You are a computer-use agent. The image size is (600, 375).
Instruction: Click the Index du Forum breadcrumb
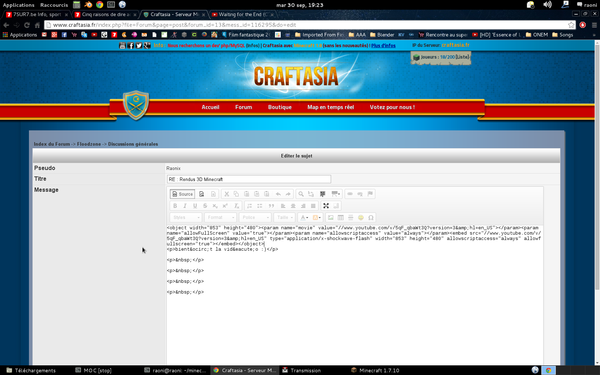click(x=52, y=144)
